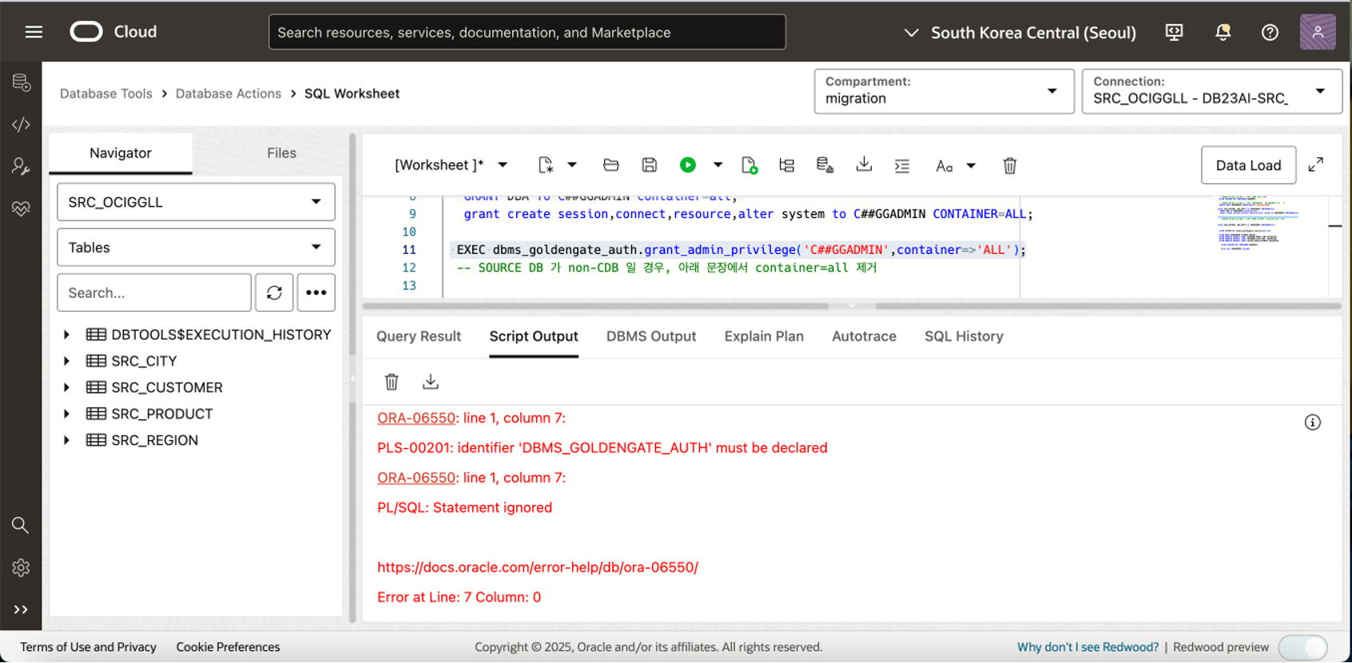Expand the SRC_REGION table node
Screen dimensions: 1352x663
(x=66, y=440)
